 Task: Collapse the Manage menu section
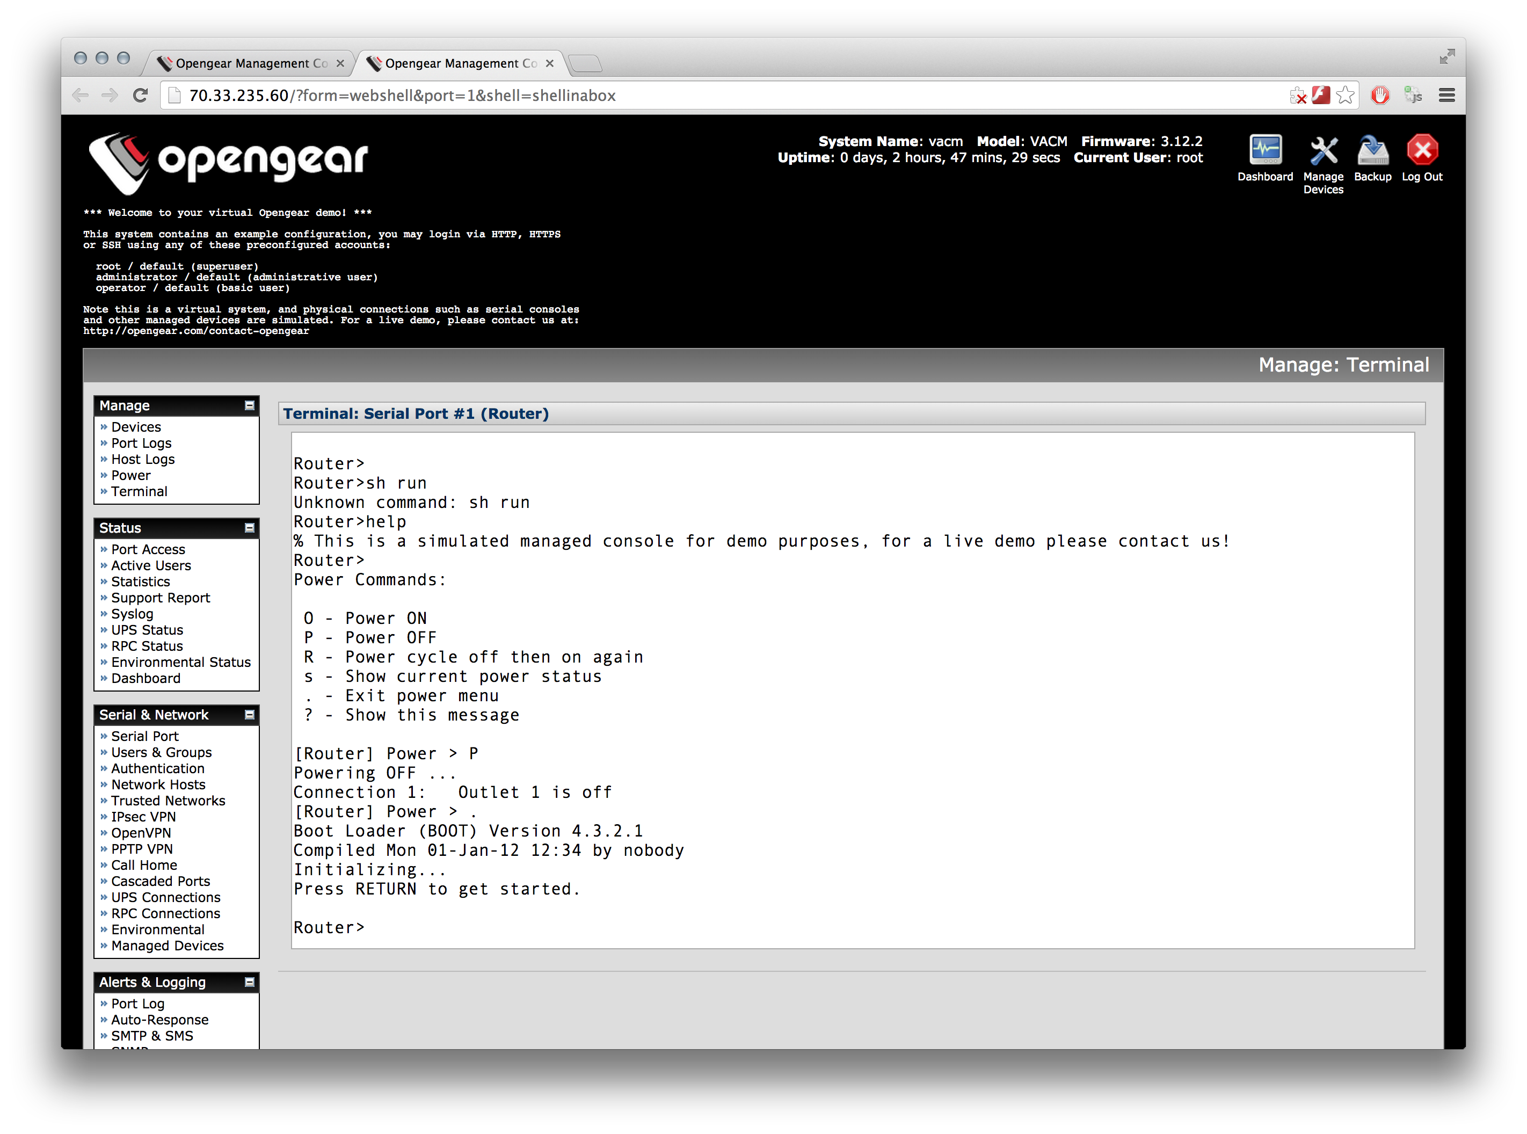(x=250, y=406)
